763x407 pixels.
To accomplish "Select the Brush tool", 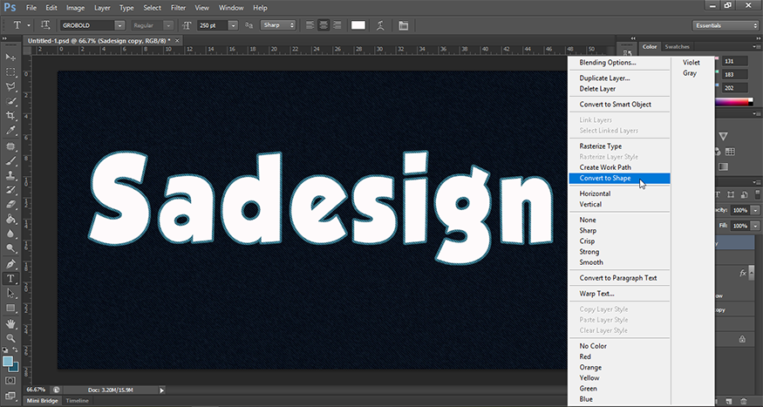I will (x=10, y=161).
